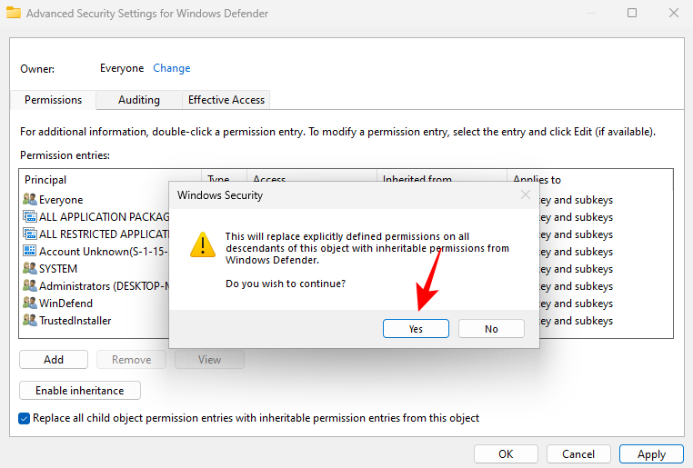Uncheck Replace all child object permission entries
This screenshot has width=693, height=468.
coord(25,418)
